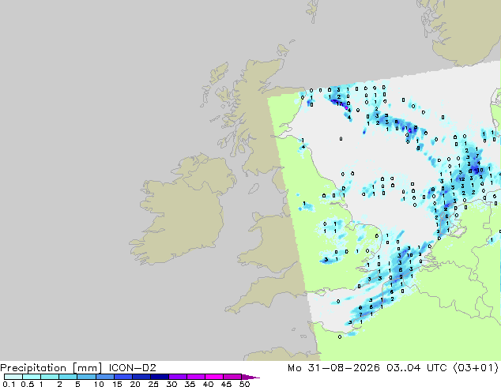
Task: Click the magenta arrow tip above 50
Action: (x=250, y=378)
